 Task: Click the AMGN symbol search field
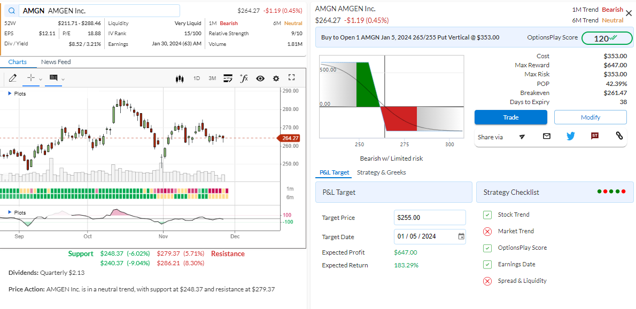99,11
